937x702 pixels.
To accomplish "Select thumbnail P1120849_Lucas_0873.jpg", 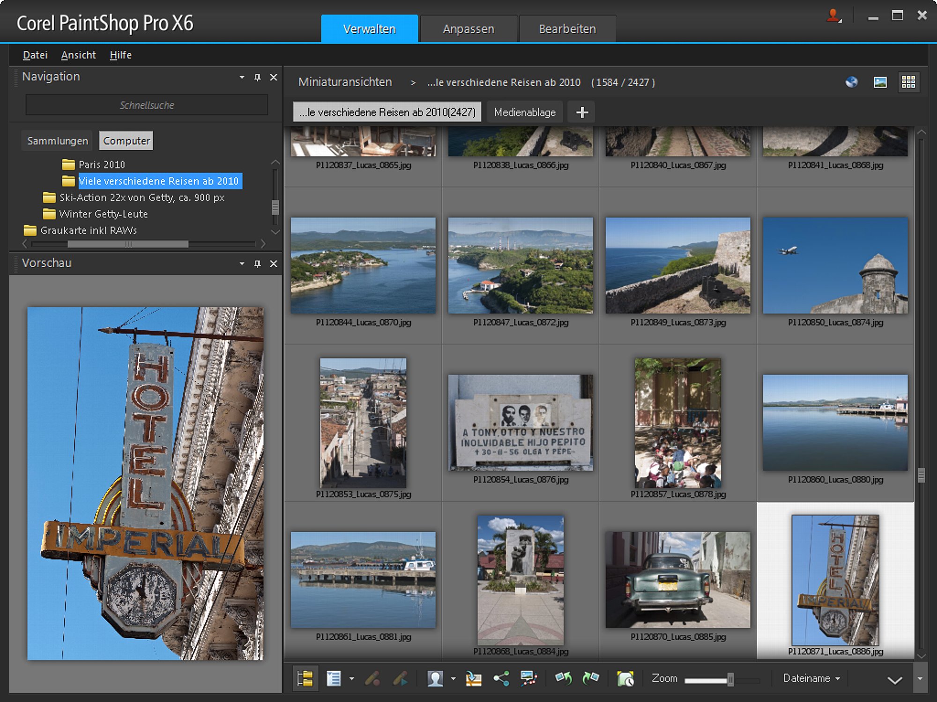I will coord(678,265).
